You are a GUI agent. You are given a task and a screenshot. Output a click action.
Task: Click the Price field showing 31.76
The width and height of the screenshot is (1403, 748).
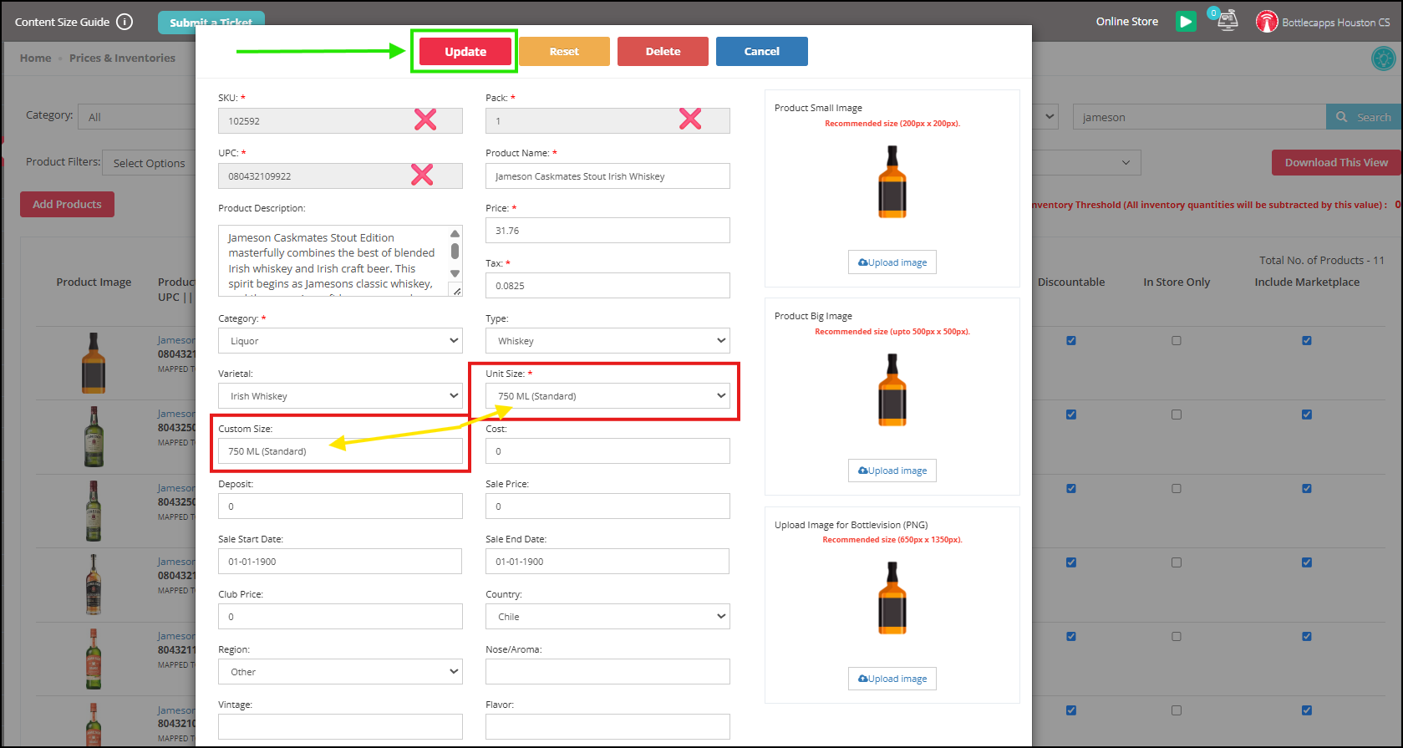(607, 231)
